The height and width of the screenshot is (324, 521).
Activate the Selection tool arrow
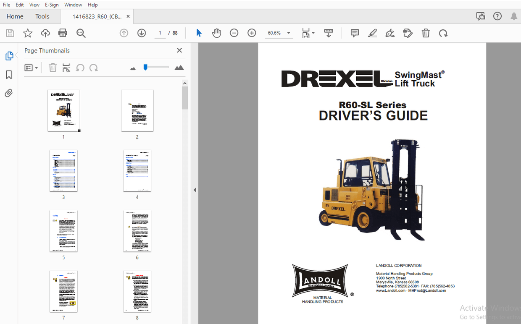pyautogui.click(x=199, y=33)
